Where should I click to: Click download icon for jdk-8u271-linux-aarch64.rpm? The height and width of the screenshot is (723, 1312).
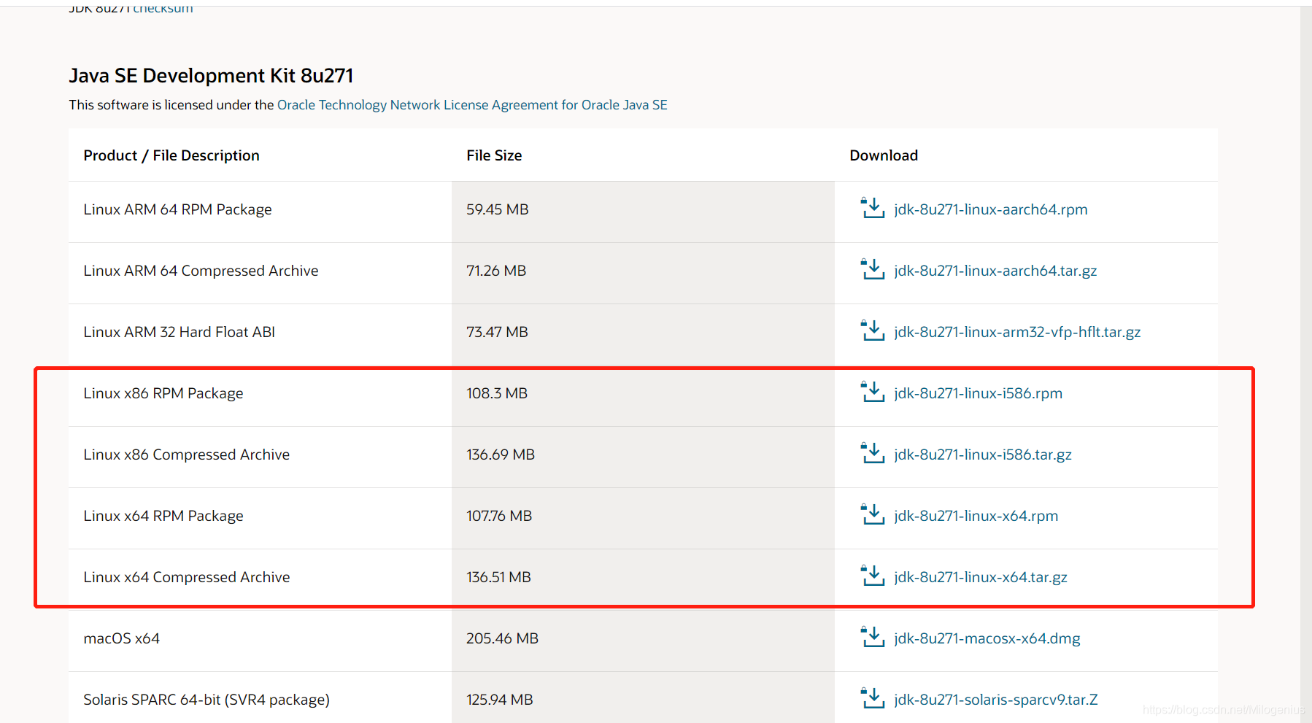click(872, 208)
